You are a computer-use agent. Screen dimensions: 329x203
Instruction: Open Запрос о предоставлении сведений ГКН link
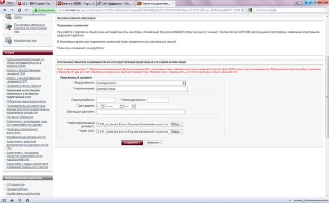point(23,72)
